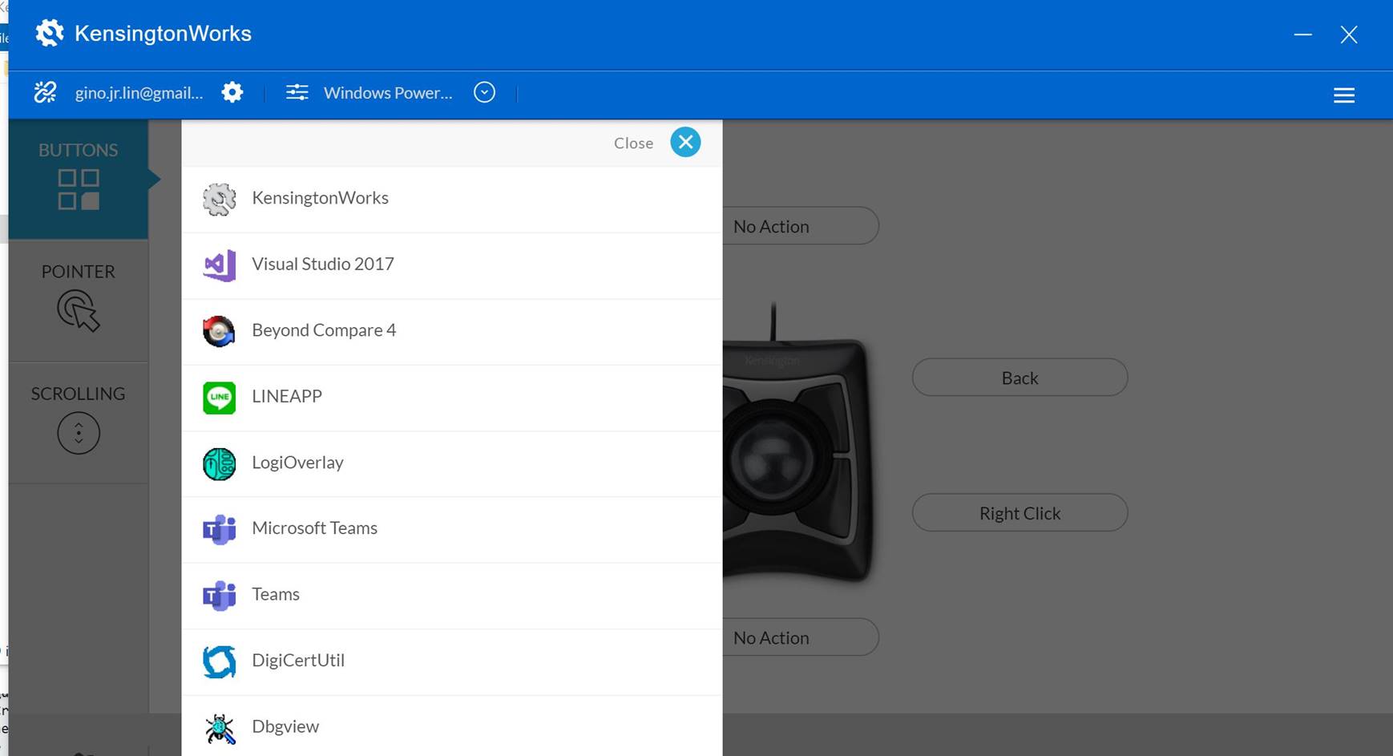Open the hamburger menu

(x=1344, y=95)
